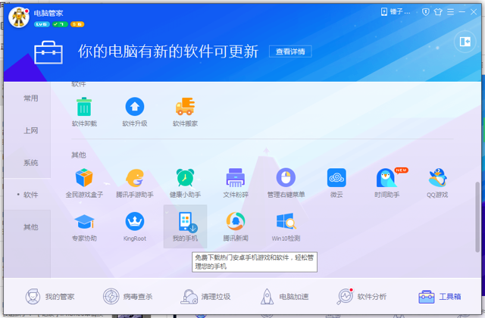Click the orange coin badge
The width and height of the screenshot is (485, 318).
tap(77, 24)
